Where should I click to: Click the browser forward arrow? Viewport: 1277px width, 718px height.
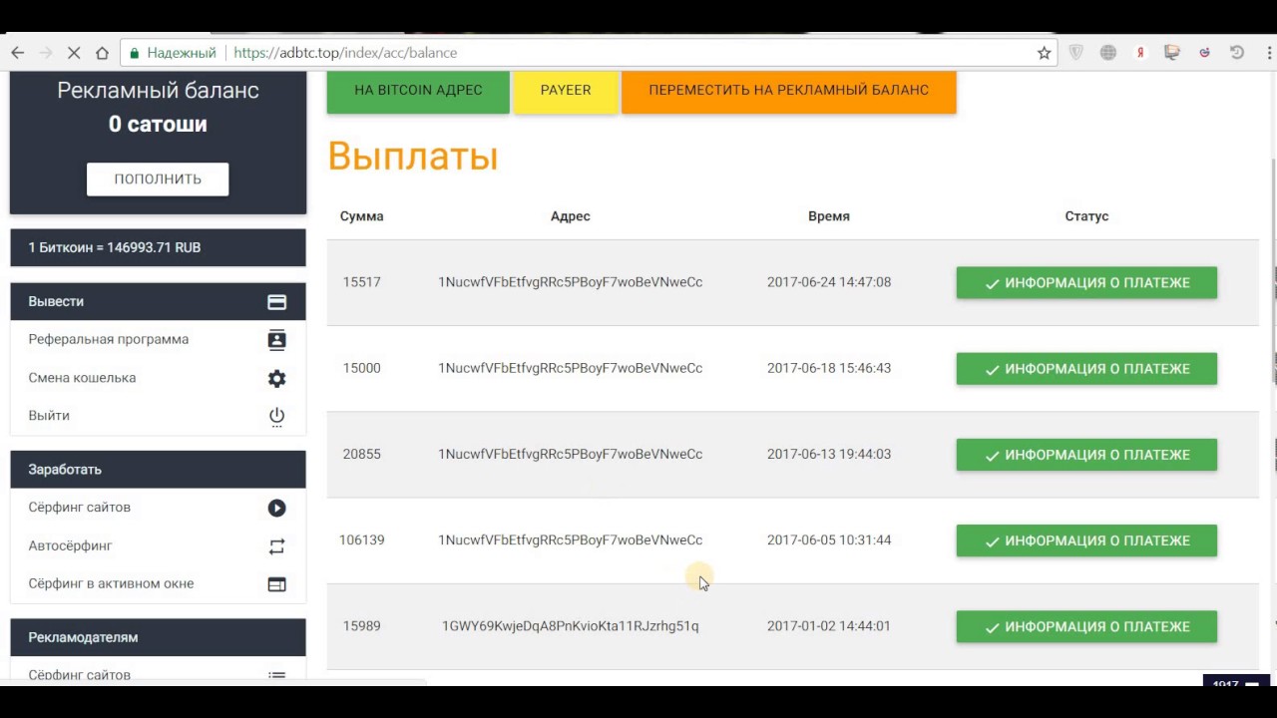point(46,53)
